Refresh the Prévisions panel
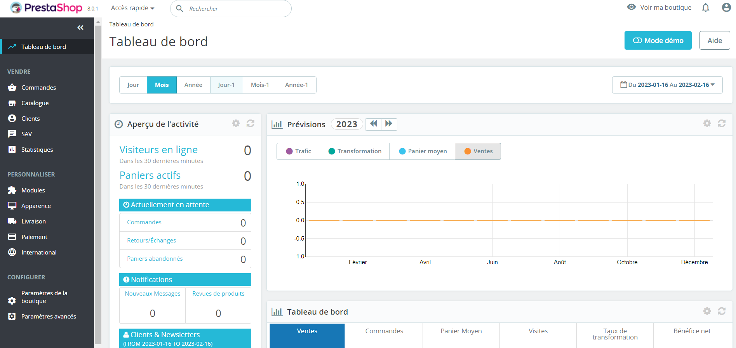 [721, 123]
